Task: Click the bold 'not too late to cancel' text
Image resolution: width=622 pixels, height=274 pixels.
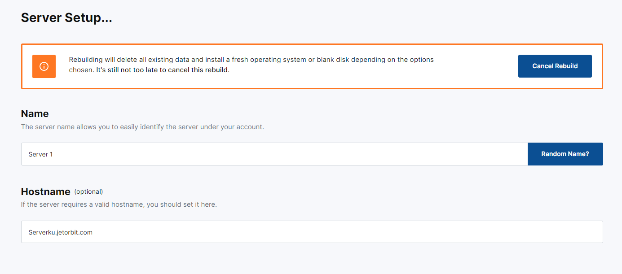Action: coord(163,70)
